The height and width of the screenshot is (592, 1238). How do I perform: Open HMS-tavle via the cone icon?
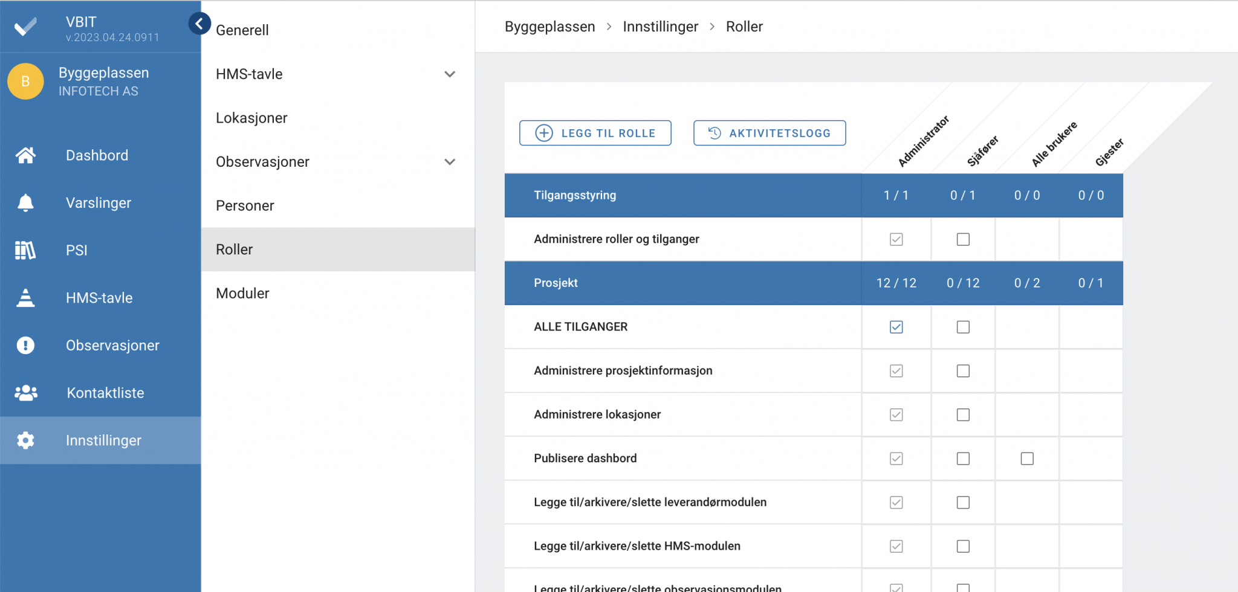click(25, 297)
